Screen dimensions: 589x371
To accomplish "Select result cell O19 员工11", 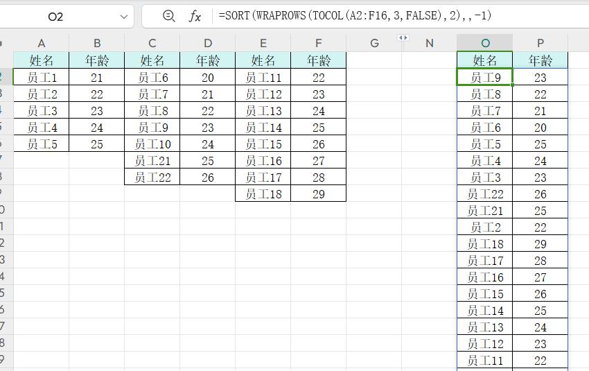I will 485,360.
